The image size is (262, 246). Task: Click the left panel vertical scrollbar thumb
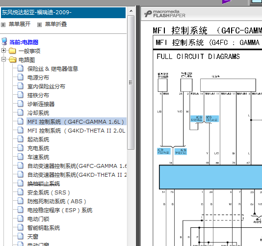point(131,82)
